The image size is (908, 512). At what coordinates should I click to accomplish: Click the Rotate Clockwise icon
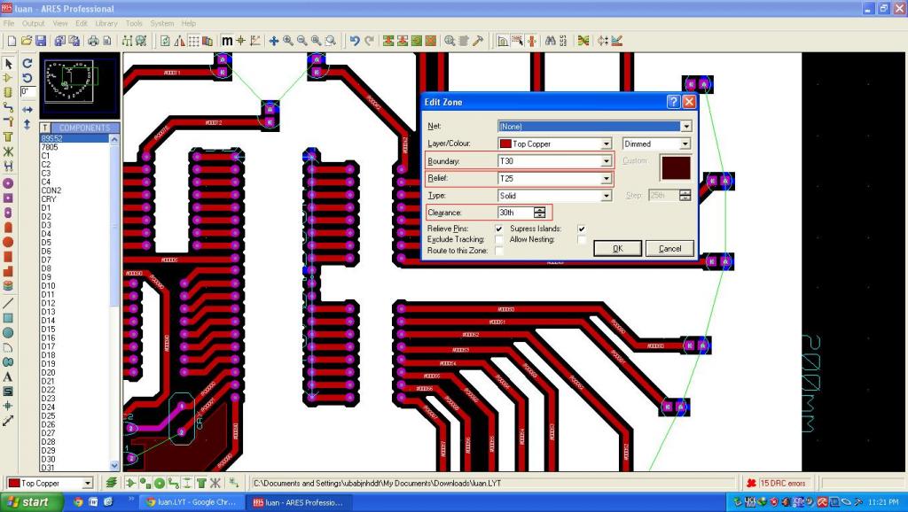[27, 63]
